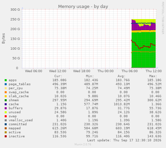The width and height of the screenshot is (166, 148).
Task: Click the active olive legend swatch
Action: click(6, 132)
